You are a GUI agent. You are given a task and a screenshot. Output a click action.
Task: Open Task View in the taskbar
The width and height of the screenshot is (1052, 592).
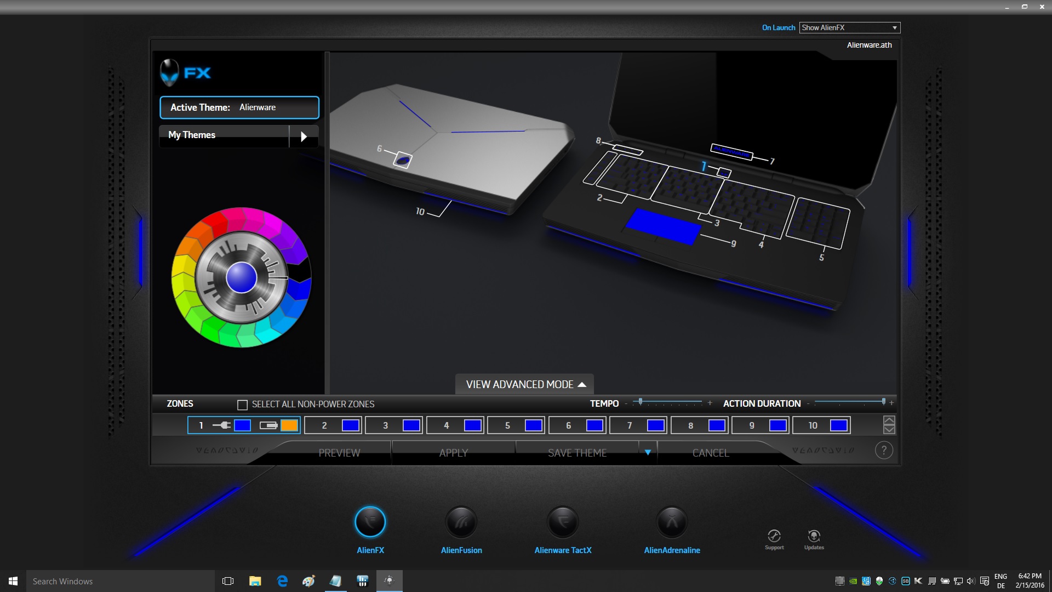(228, 581)
